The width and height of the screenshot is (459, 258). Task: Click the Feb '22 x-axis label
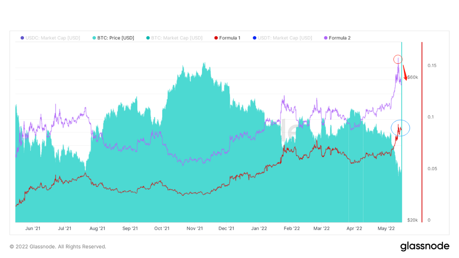click(x=292, y=228)
